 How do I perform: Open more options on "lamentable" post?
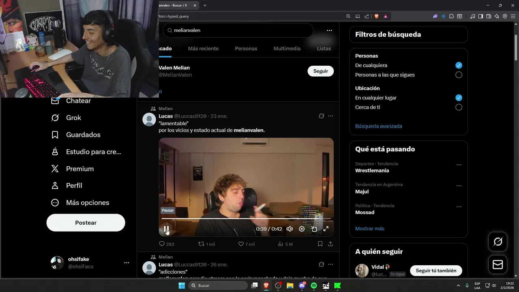(330, 116)
